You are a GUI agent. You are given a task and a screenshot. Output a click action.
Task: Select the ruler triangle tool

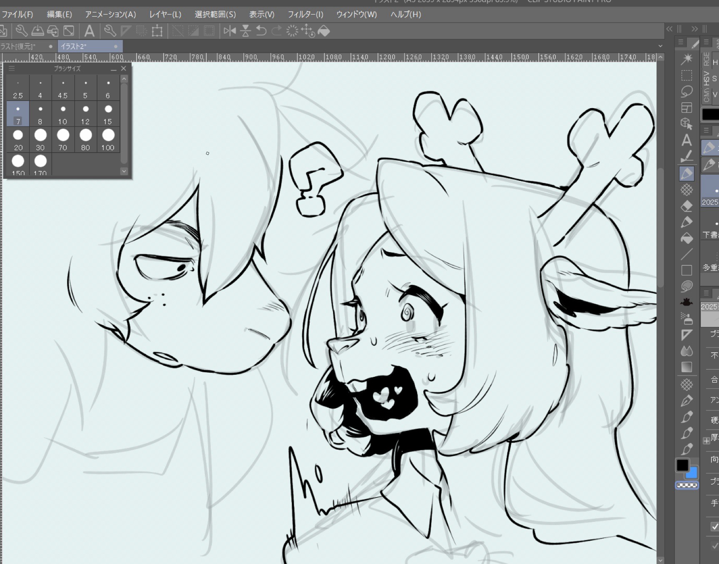[x=687, y=335]
